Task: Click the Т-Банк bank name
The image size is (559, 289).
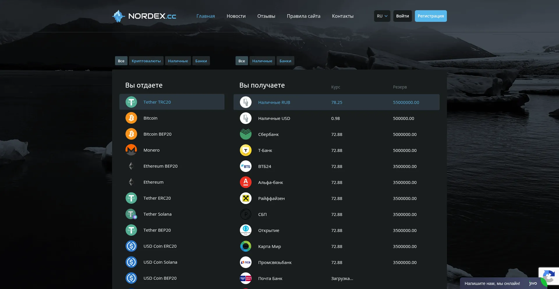Action: (x=265, y=150)
